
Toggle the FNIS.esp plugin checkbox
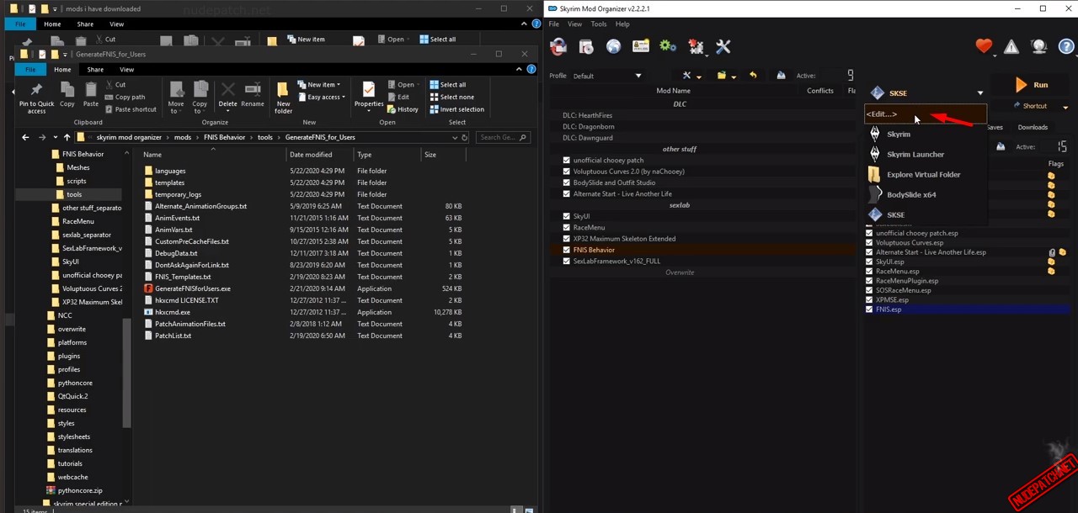point(869,309)
